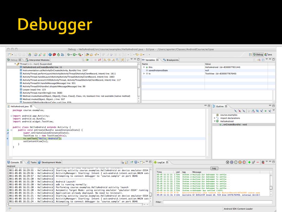
Task: Toggle Use Step Filters in the Debug view
Action: click(x=123, y=60)
